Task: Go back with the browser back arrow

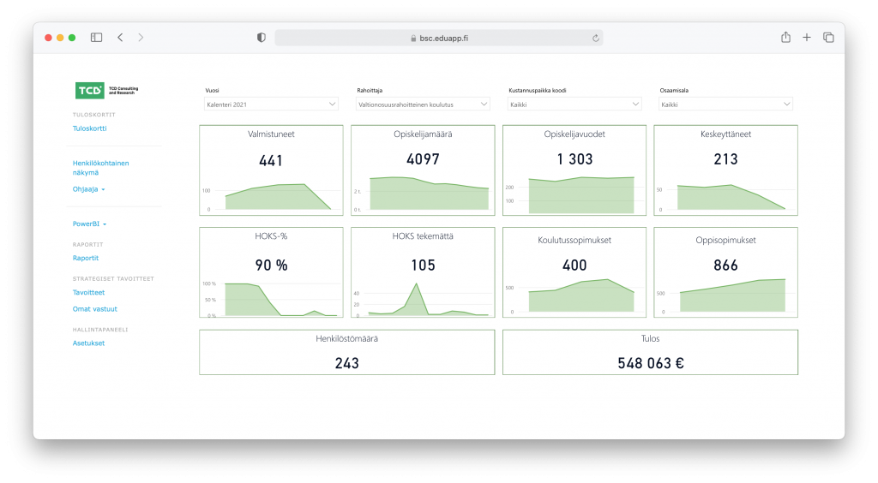Action: [x=120, y=38]
